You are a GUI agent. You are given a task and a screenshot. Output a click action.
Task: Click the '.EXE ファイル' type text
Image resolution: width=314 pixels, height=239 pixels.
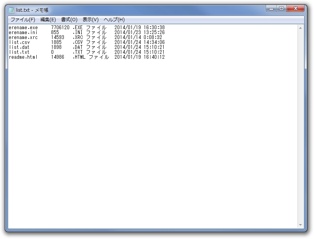tap(90, 28)
